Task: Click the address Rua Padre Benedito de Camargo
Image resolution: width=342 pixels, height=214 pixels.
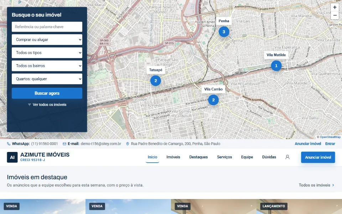Action: 175,144
